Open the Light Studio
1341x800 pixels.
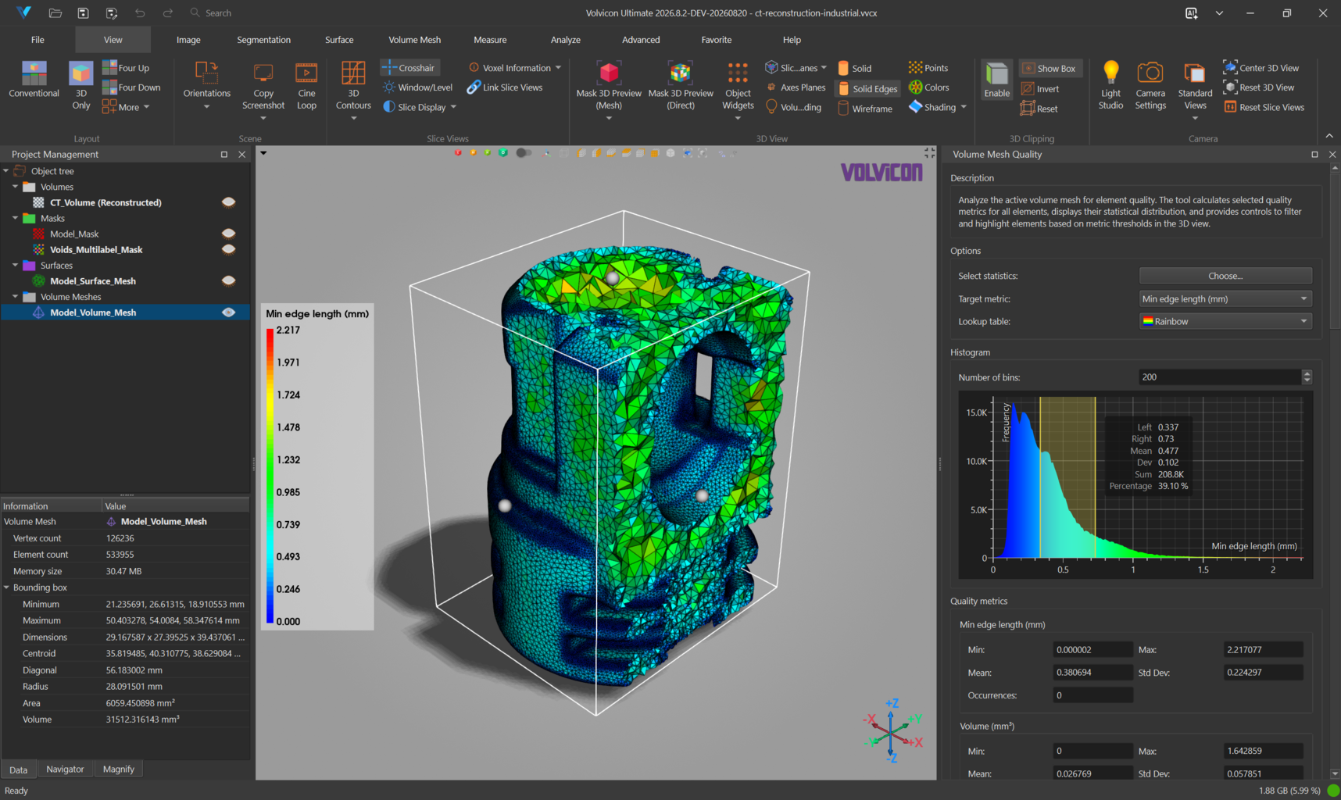click(x=1110, y=86)
